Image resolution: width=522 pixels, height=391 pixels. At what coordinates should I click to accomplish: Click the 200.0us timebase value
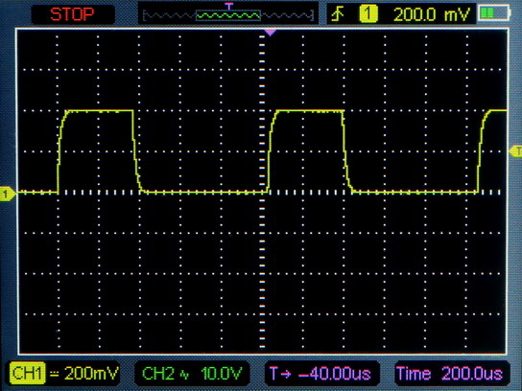(x=472, y=374)
